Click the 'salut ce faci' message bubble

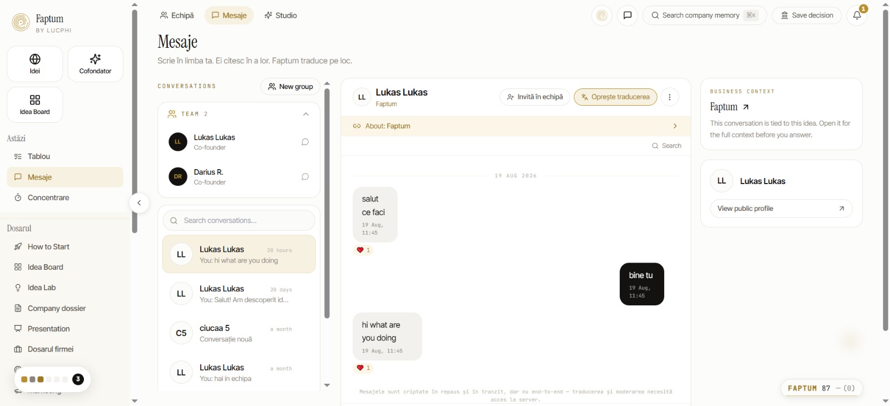(x=375, y=215)
